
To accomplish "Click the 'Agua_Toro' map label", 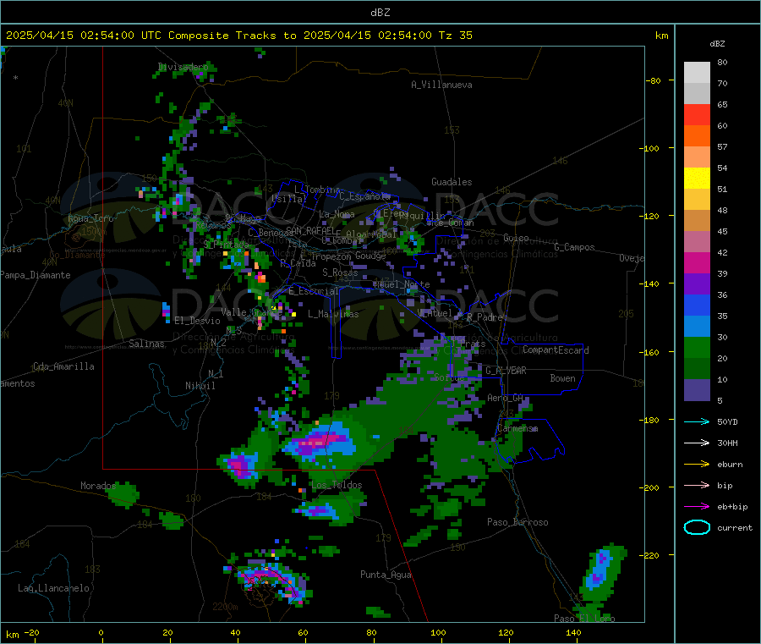I will click(x=90, y=218).
